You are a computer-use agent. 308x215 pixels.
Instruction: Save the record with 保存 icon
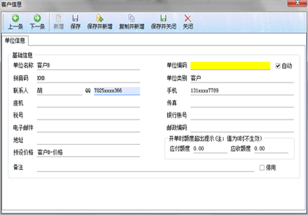tap(75, 18)
